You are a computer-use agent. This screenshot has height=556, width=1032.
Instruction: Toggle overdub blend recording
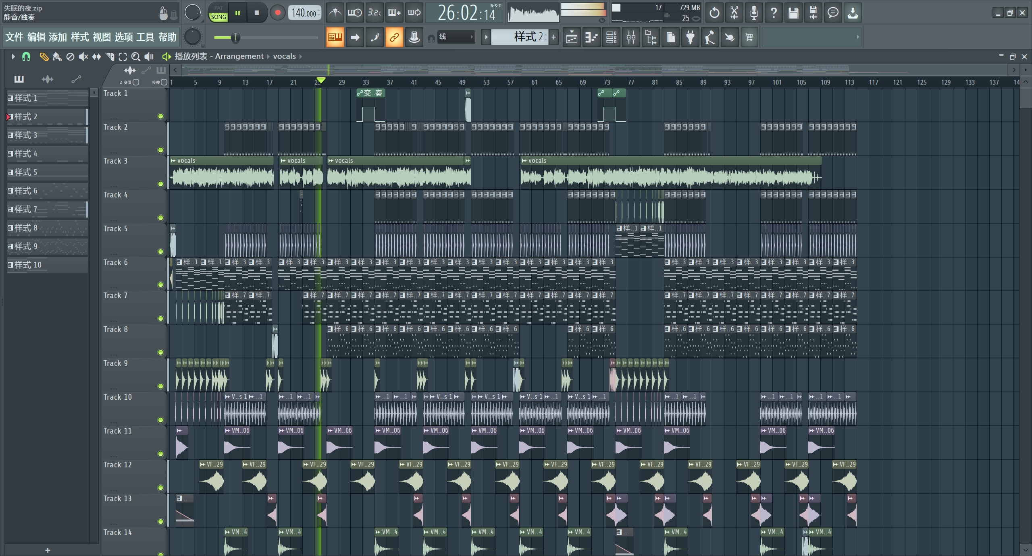[394, 13]
